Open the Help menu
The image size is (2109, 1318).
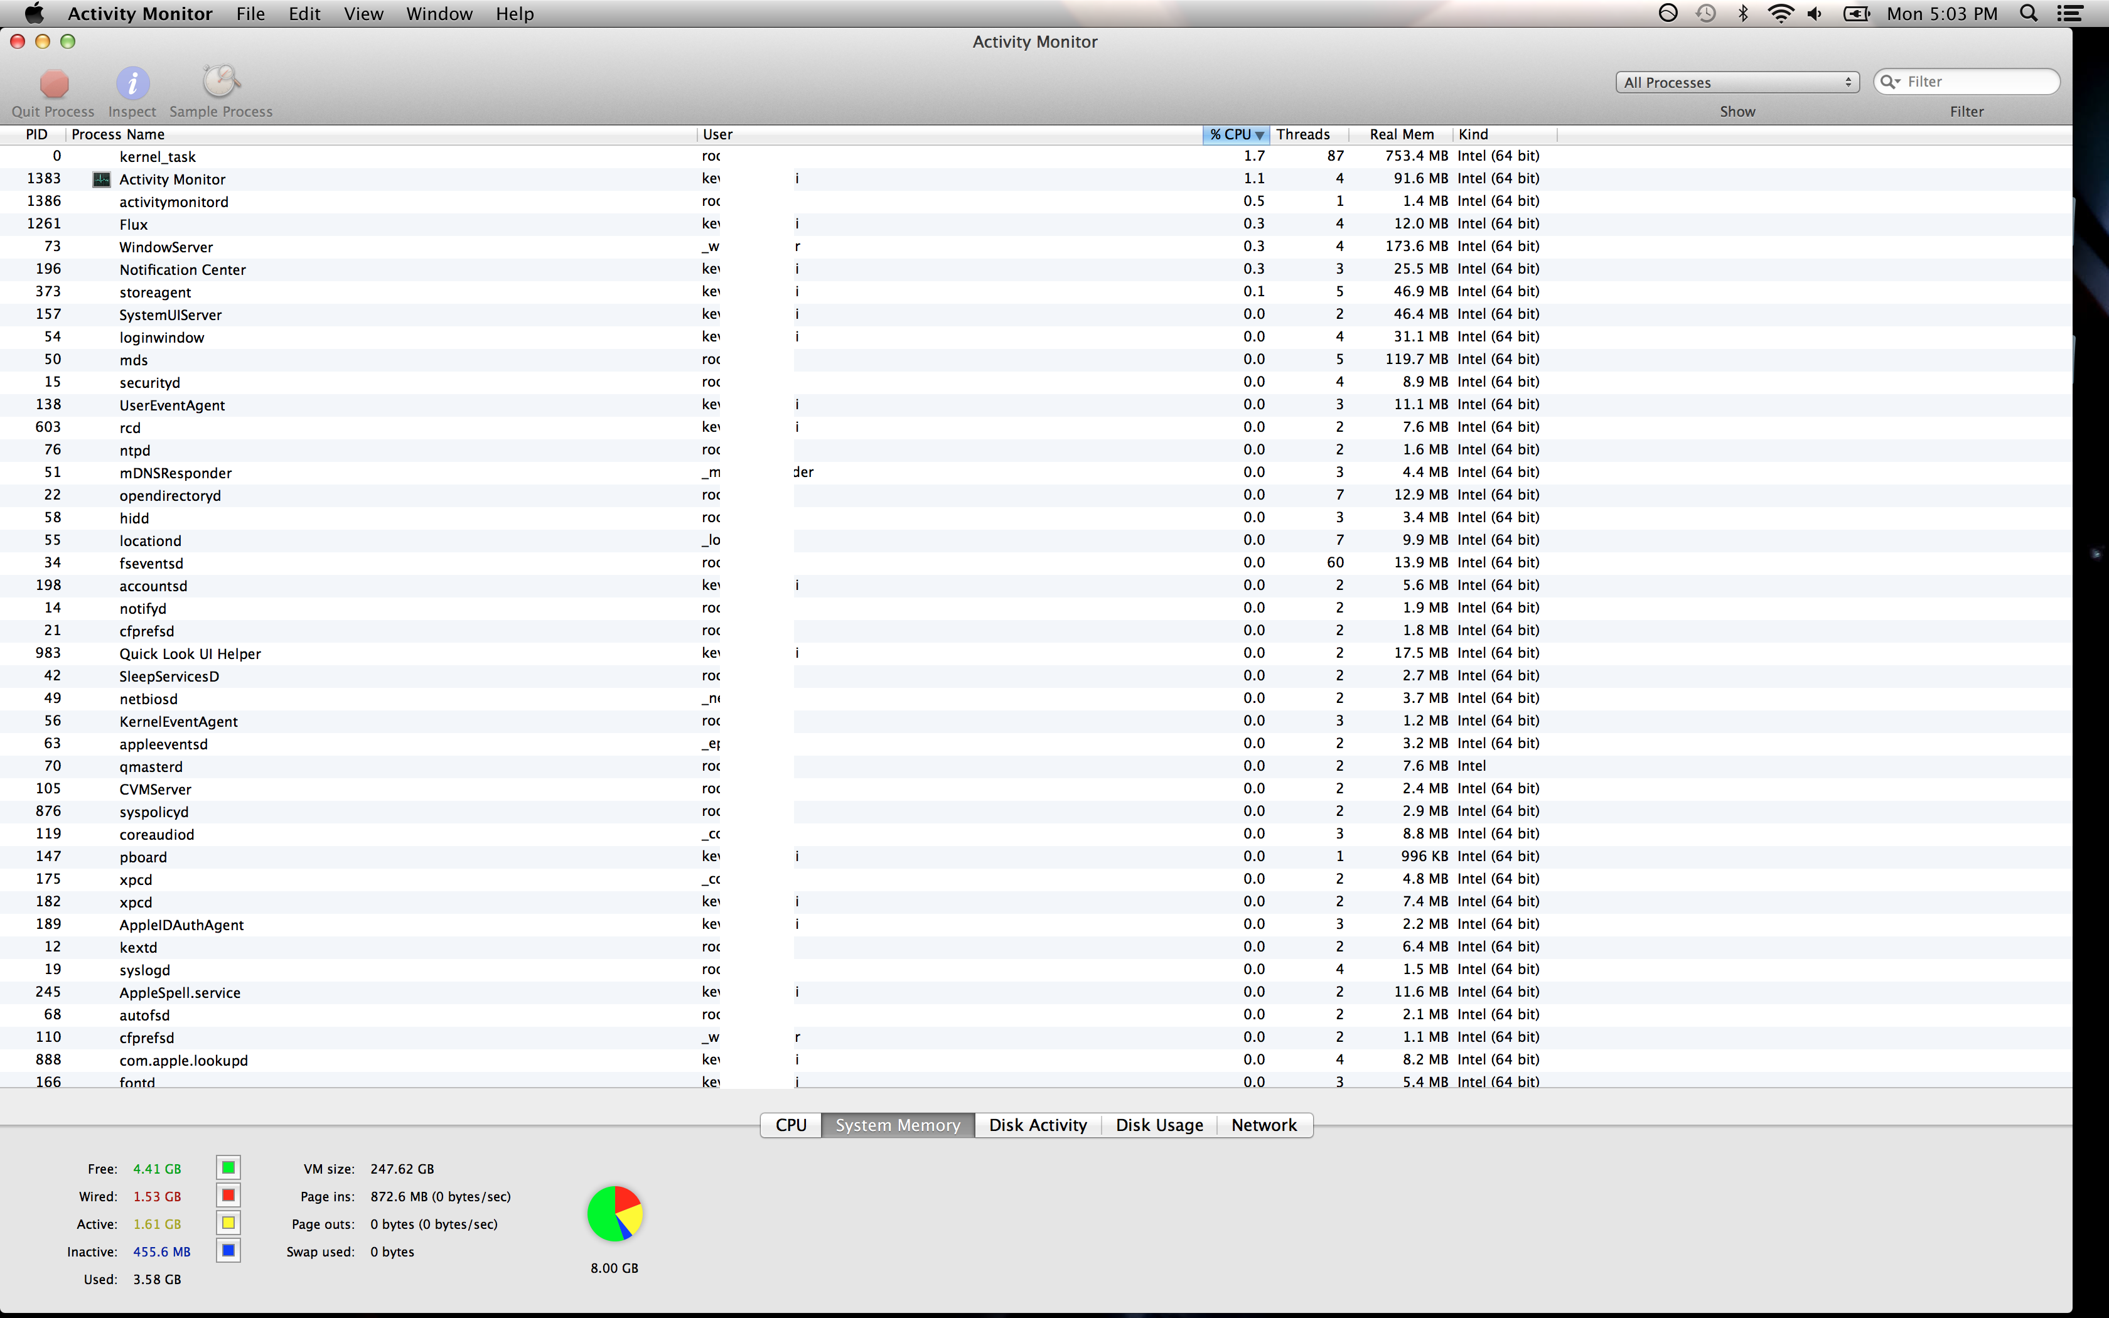(514, 14)
